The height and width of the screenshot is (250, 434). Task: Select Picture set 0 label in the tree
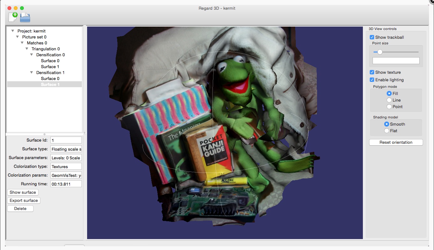click(34, 37)
